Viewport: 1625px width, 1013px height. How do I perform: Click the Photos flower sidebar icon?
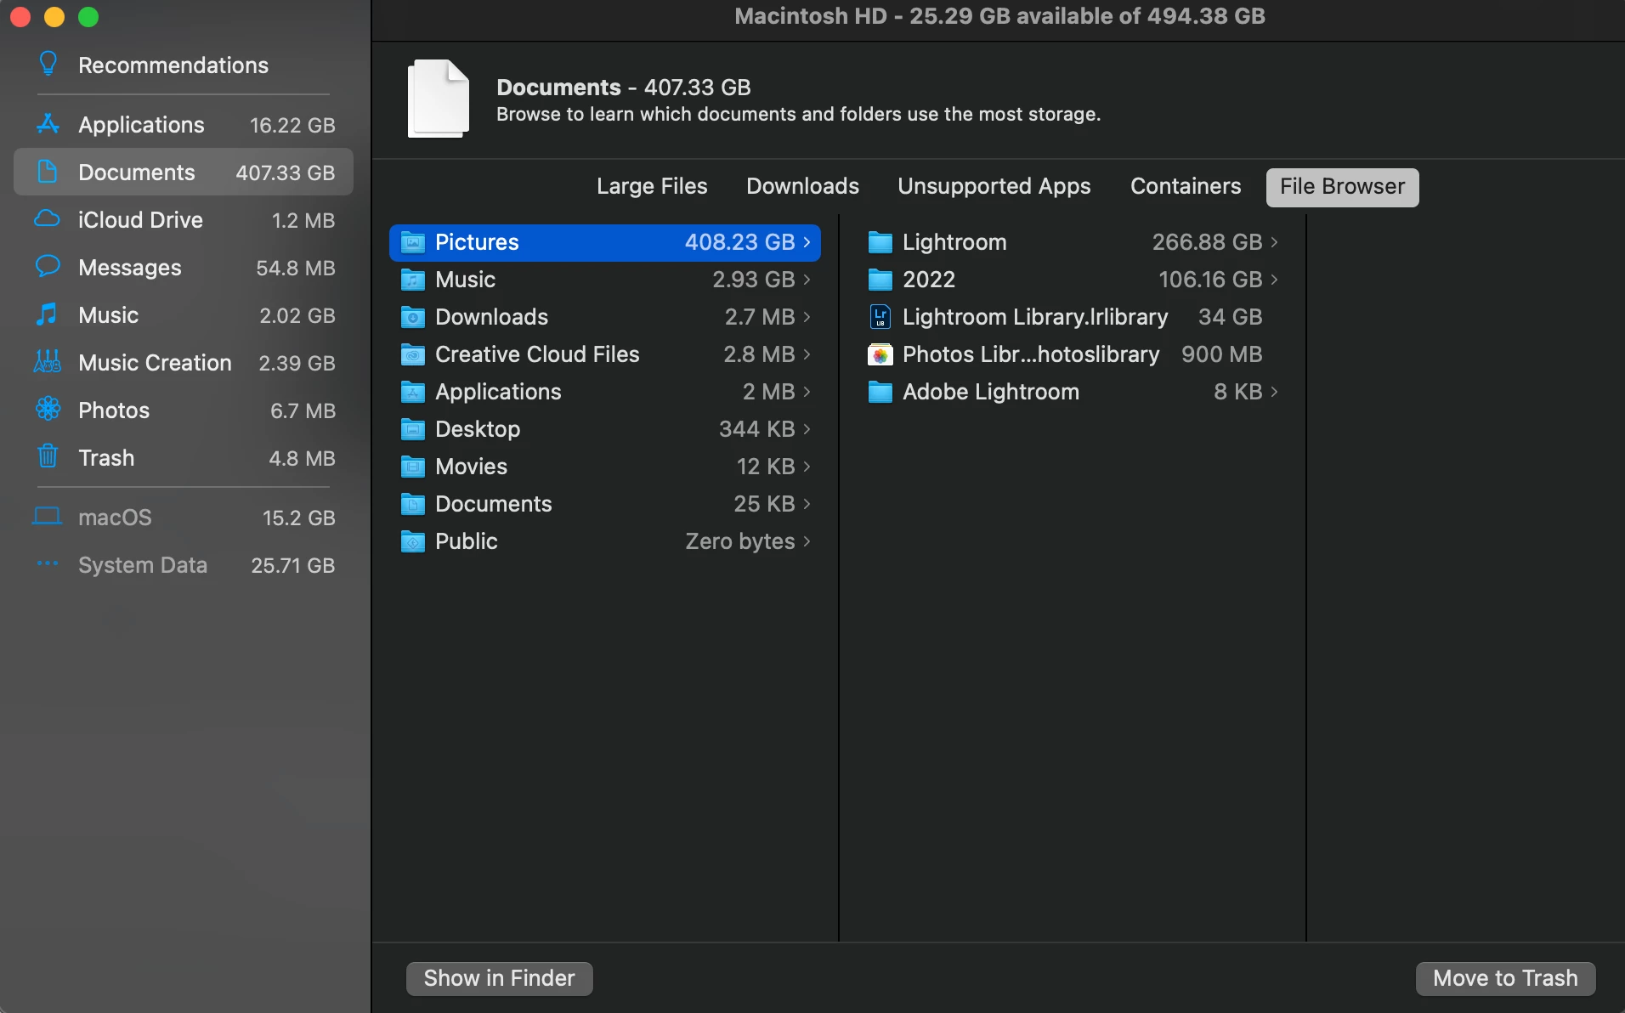pos(48,409)
